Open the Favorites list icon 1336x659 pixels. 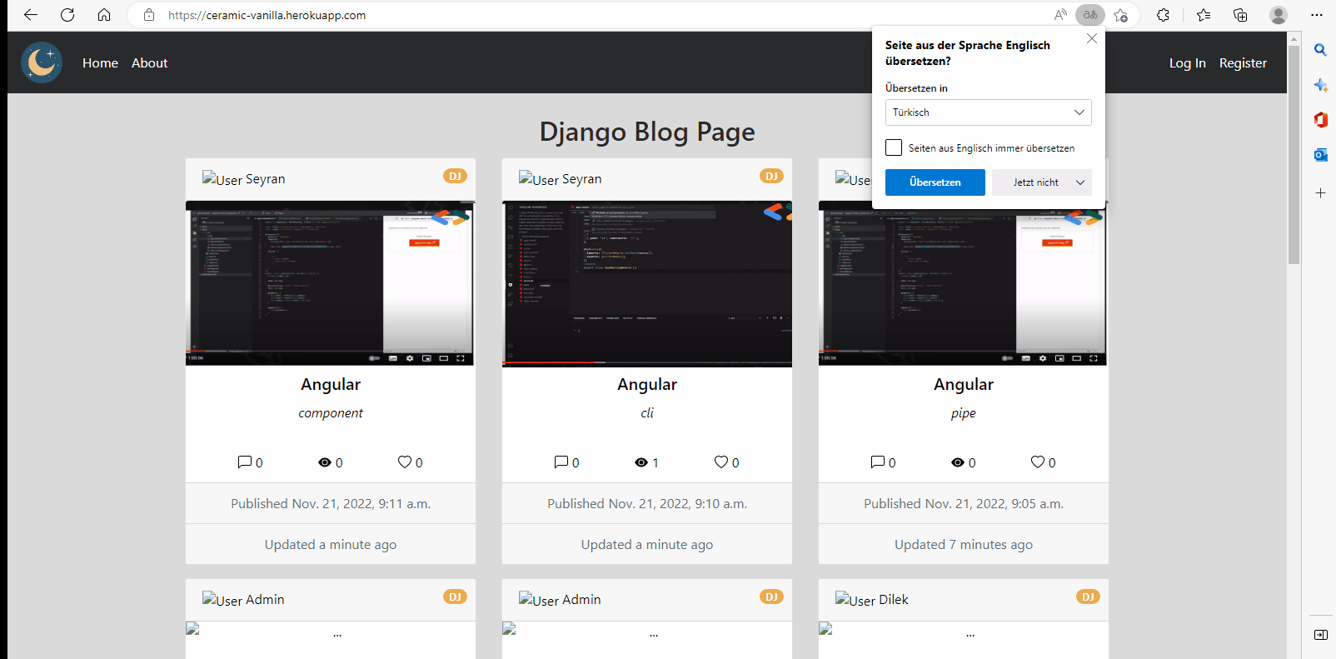tap(1204, 15)
